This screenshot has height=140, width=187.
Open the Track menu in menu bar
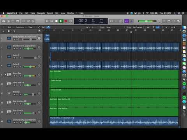coord(33,13)
